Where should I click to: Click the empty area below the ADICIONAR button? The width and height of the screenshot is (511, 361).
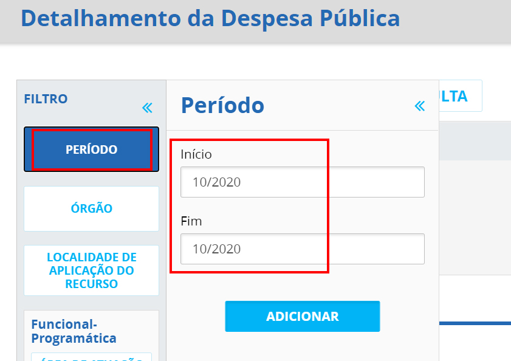click(302, 348)
